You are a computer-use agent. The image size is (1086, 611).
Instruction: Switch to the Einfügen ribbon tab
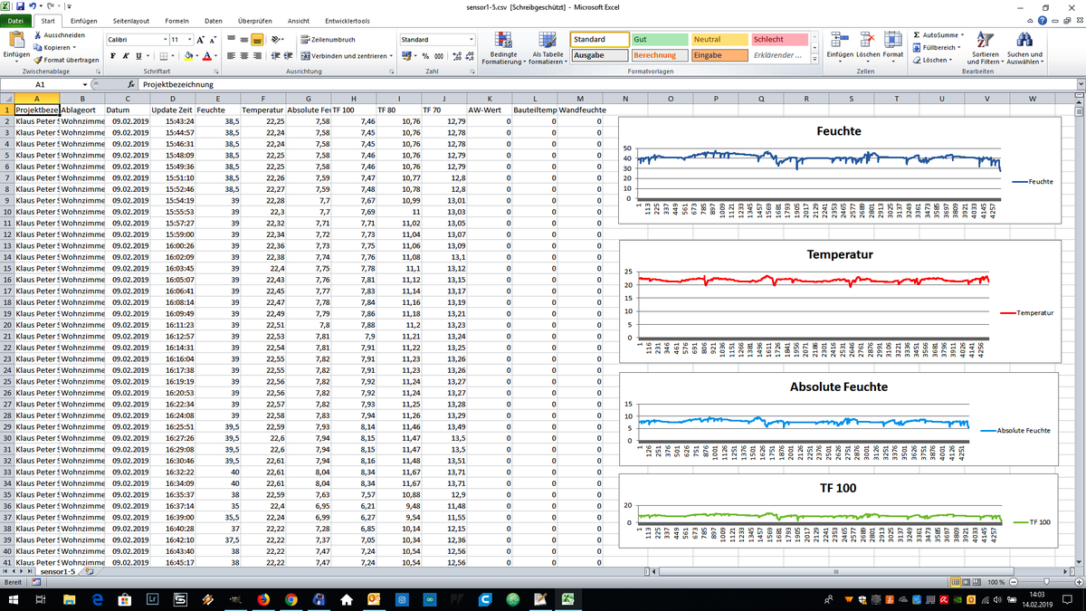(x=83, y=20)
